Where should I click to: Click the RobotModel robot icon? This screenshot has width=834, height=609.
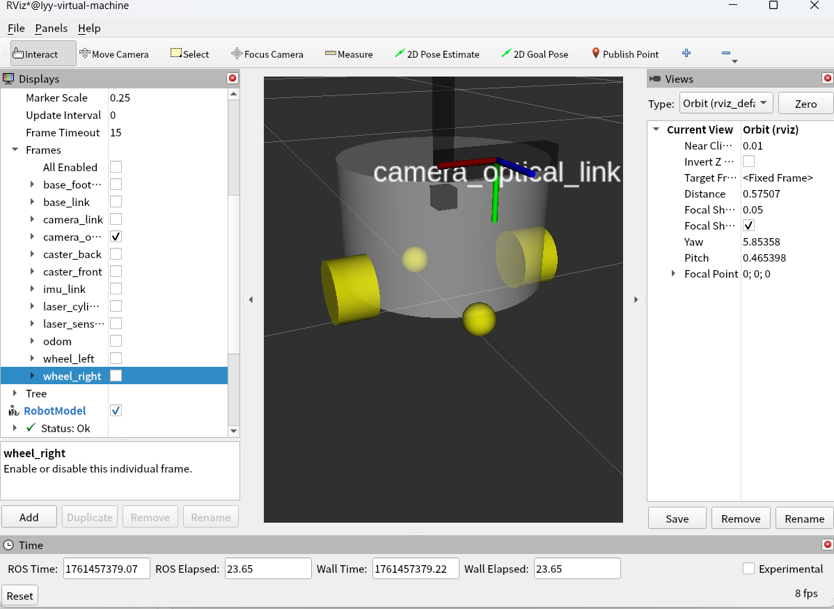coord(14,411)
